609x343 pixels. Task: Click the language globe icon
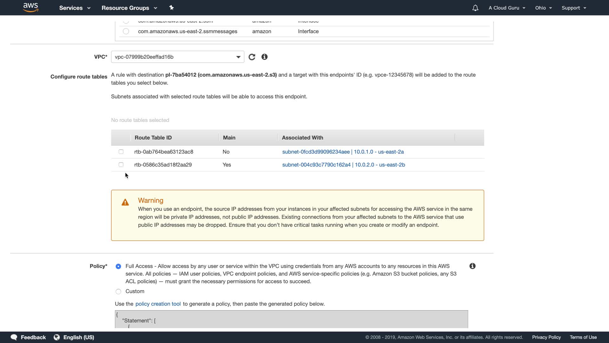click(57, 337)
